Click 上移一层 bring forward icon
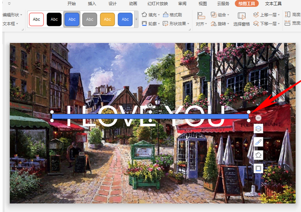 click(256, 14)
